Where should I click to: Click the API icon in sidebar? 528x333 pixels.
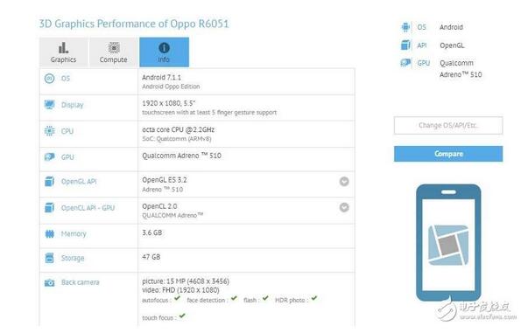[x=405, y=45]
